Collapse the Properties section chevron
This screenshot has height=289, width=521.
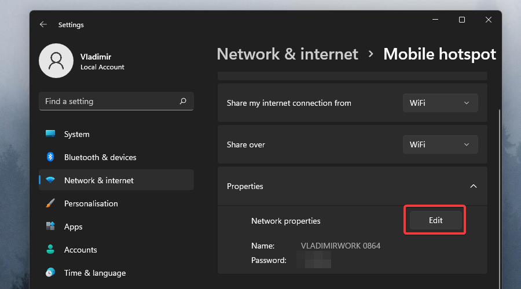click(x=474, y=186)
